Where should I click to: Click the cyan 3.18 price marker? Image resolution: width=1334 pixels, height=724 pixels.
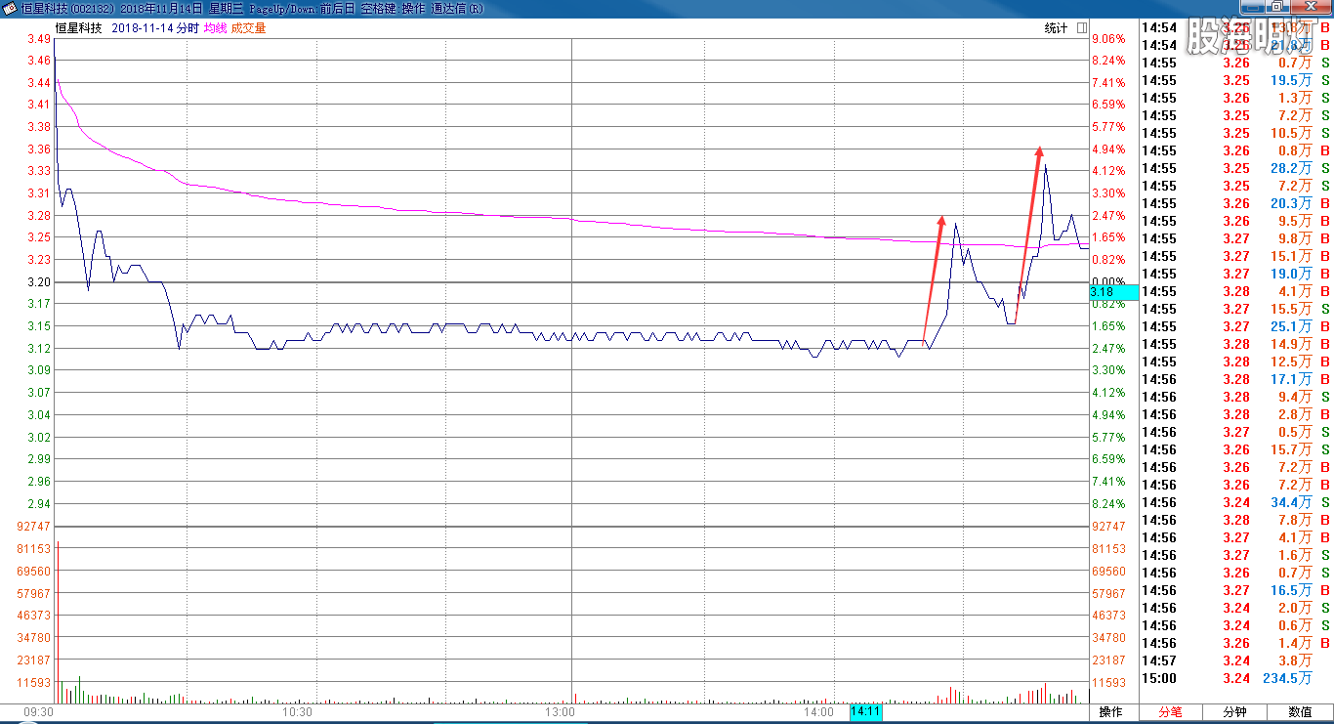1114,292
